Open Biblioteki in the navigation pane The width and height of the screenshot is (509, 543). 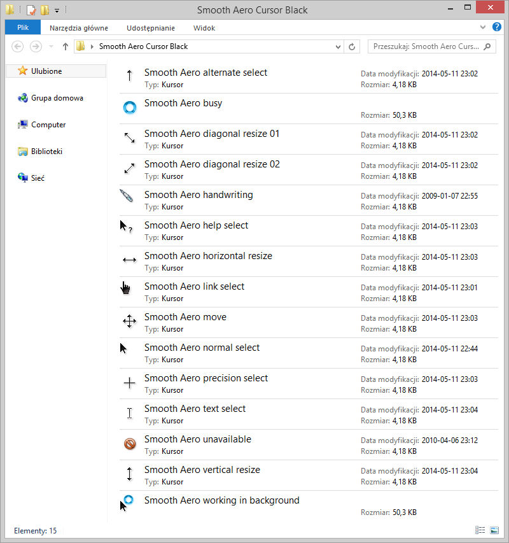click(x=46, y=152)
